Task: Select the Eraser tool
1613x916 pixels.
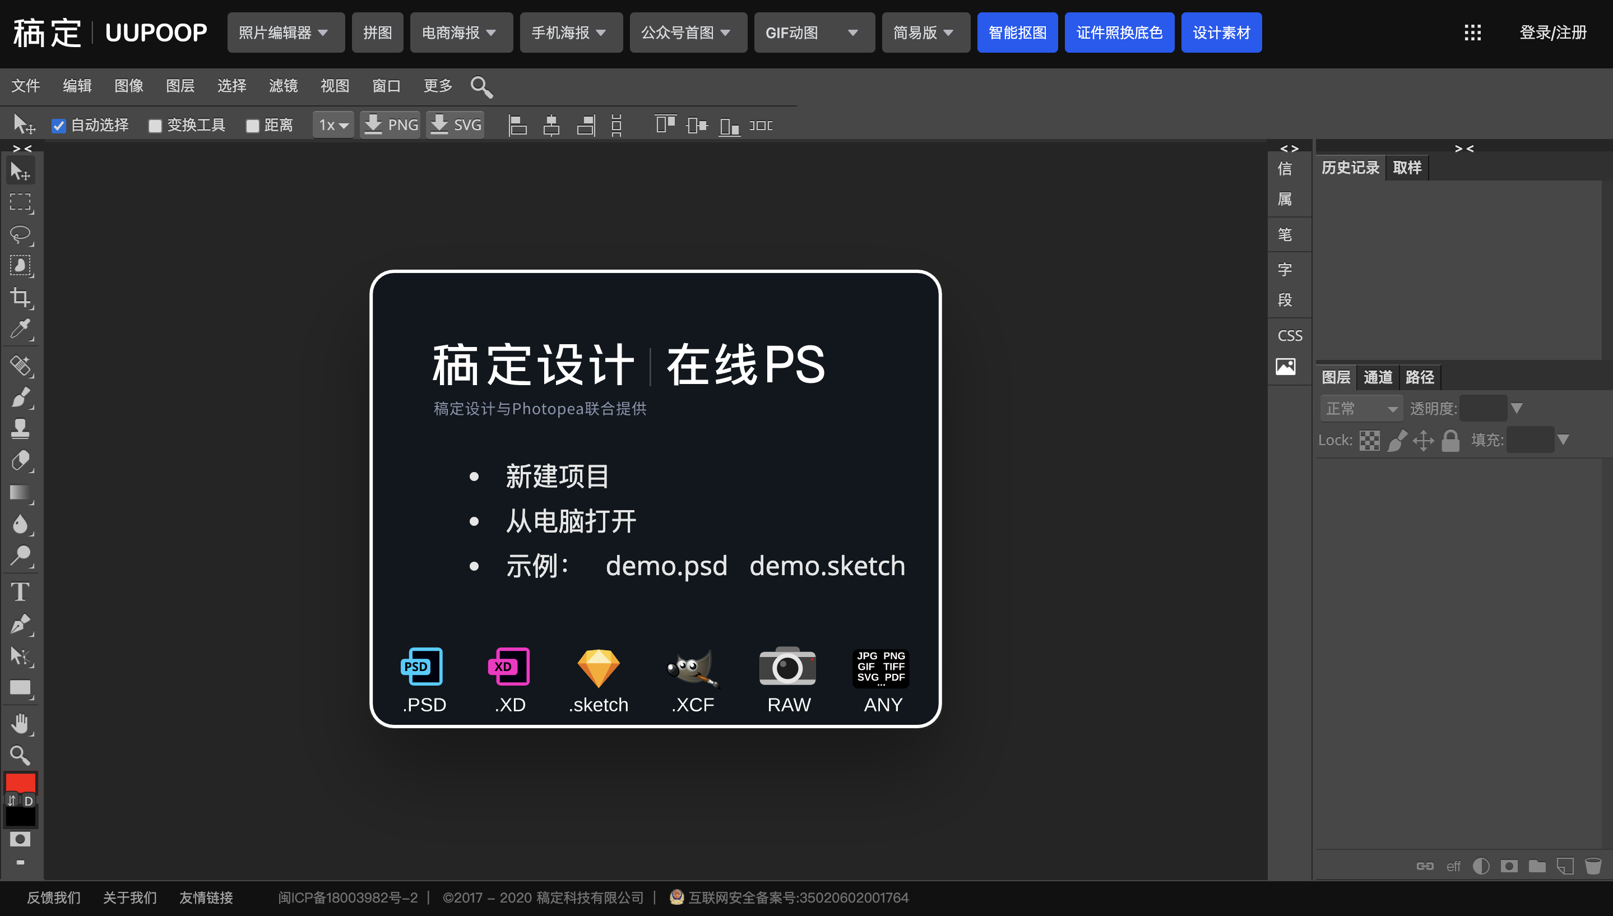Action: [x=20, y=460]
